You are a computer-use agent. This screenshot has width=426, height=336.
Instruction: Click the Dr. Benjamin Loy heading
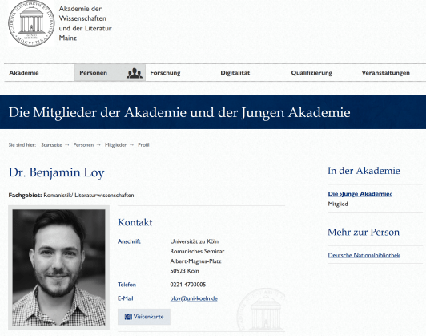[57, 172]
